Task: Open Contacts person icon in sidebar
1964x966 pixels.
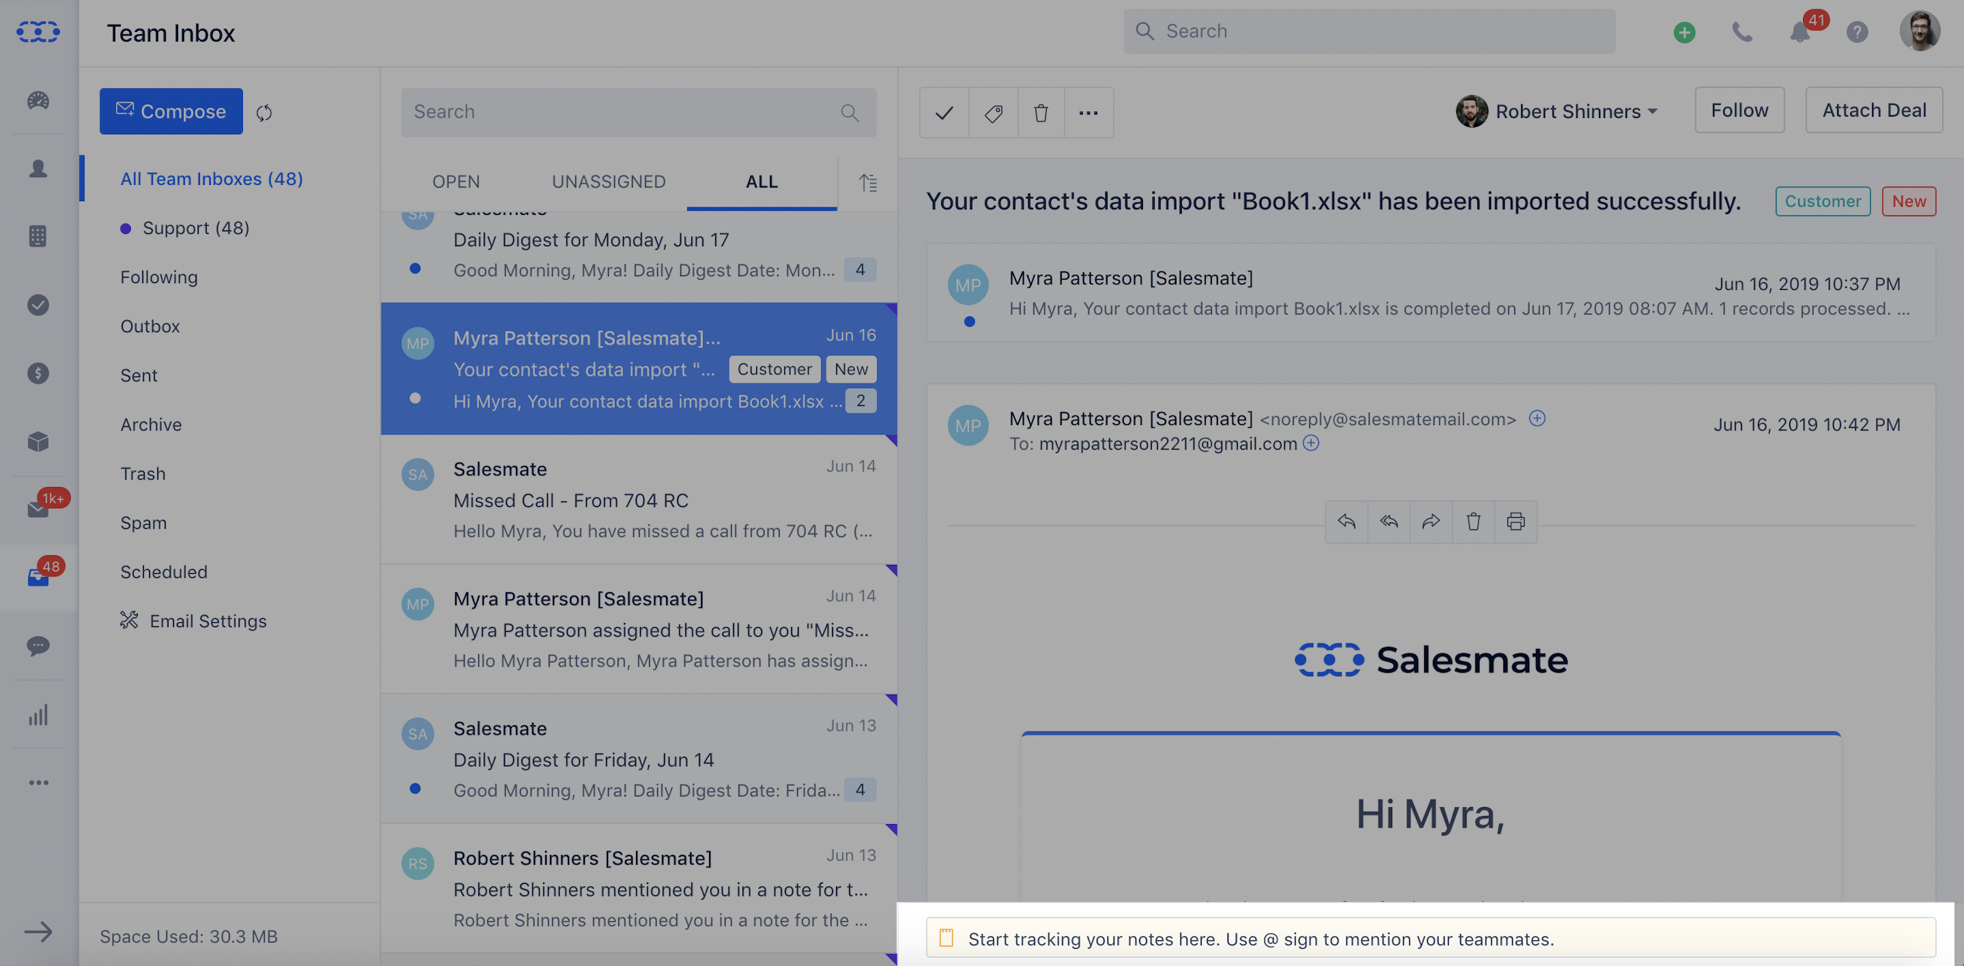Action: [x=38, y=169]
